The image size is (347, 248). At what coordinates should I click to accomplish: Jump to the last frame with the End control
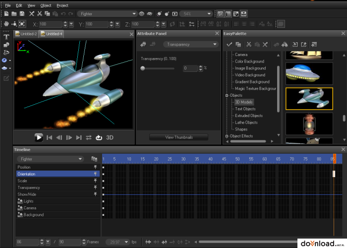(79, 137)
